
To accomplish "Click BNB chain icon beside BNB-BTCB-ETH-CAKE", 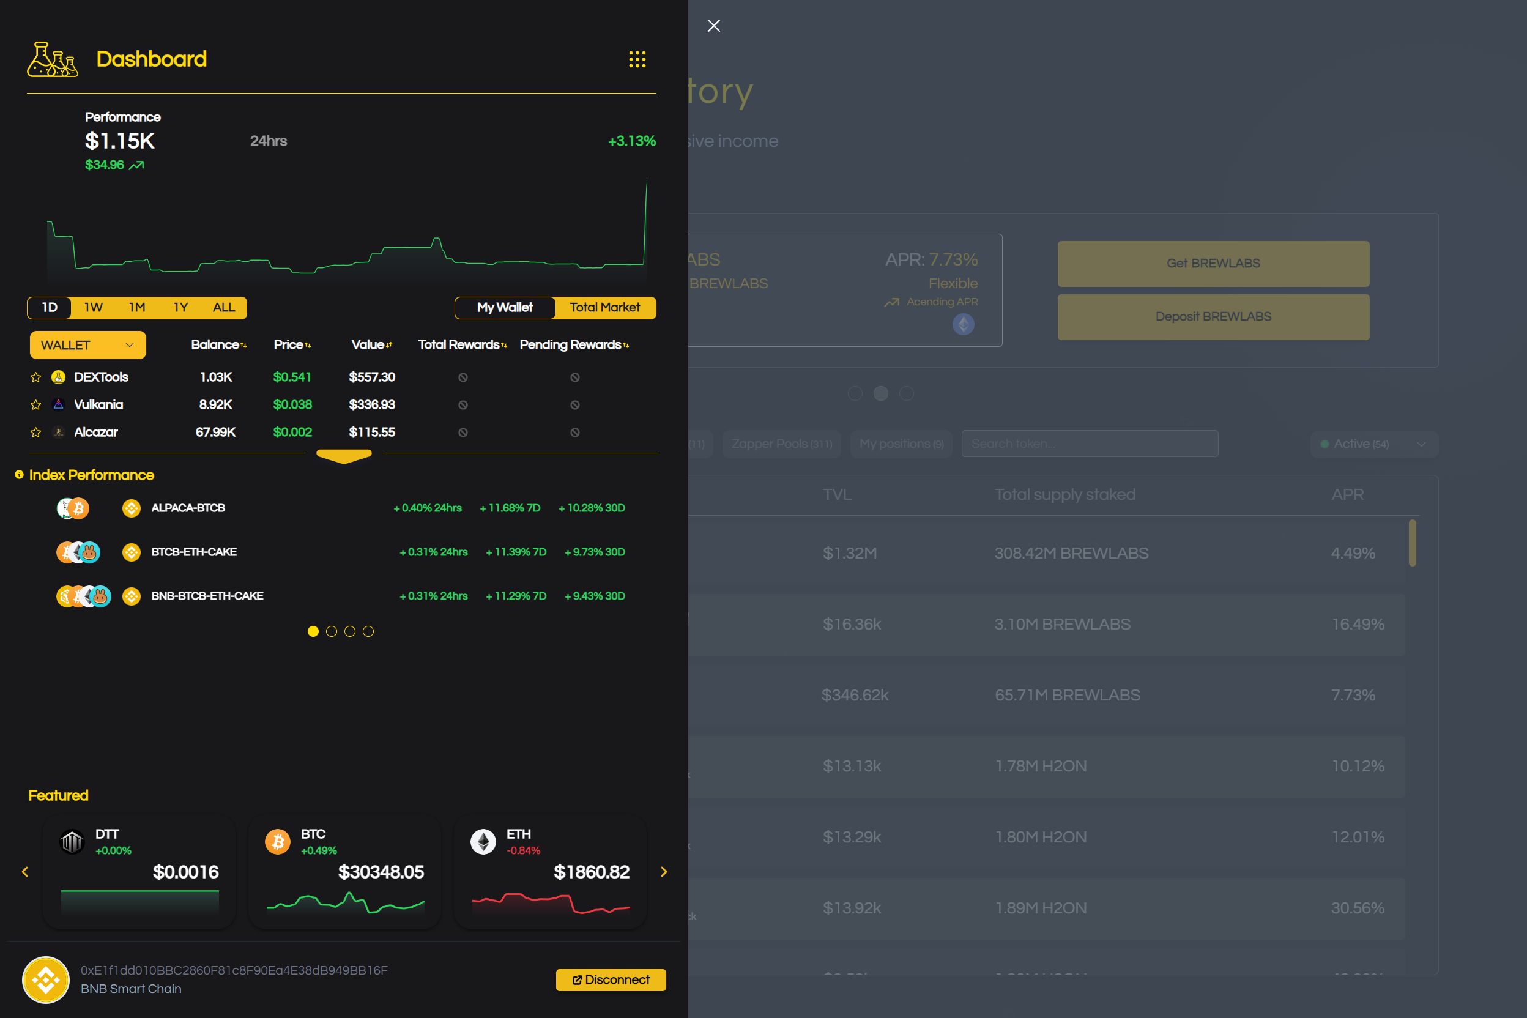I will pyautogui.click(x=132, y=596).
